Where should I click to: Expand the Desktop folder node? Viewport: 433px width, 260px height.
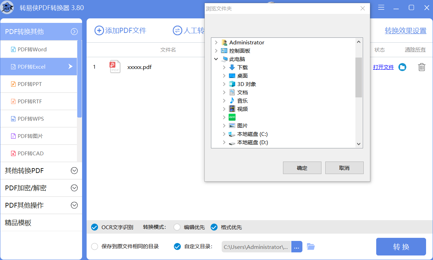(224, 76)
